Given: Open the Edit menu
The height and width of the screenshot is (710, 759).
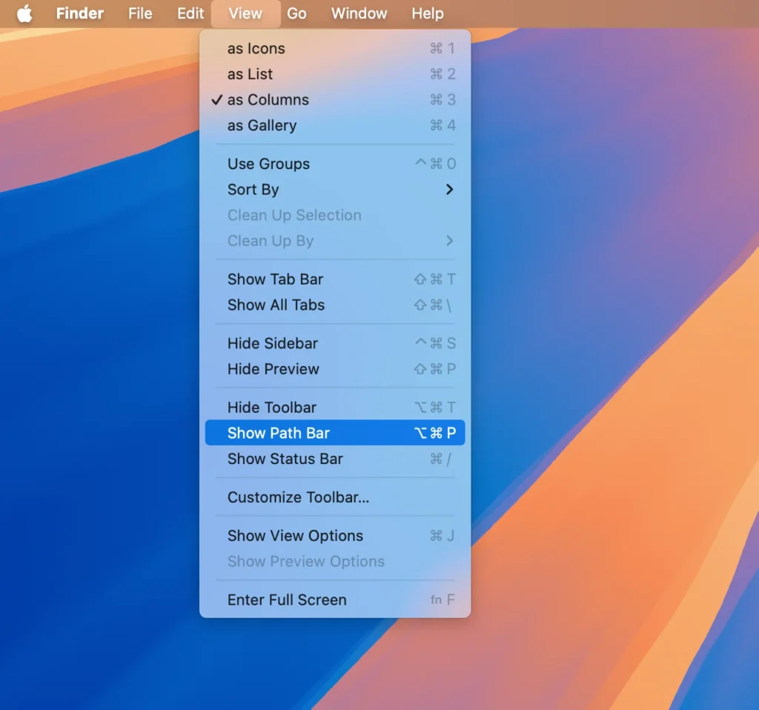Looking at the screenshot, I should coord(190,13).
